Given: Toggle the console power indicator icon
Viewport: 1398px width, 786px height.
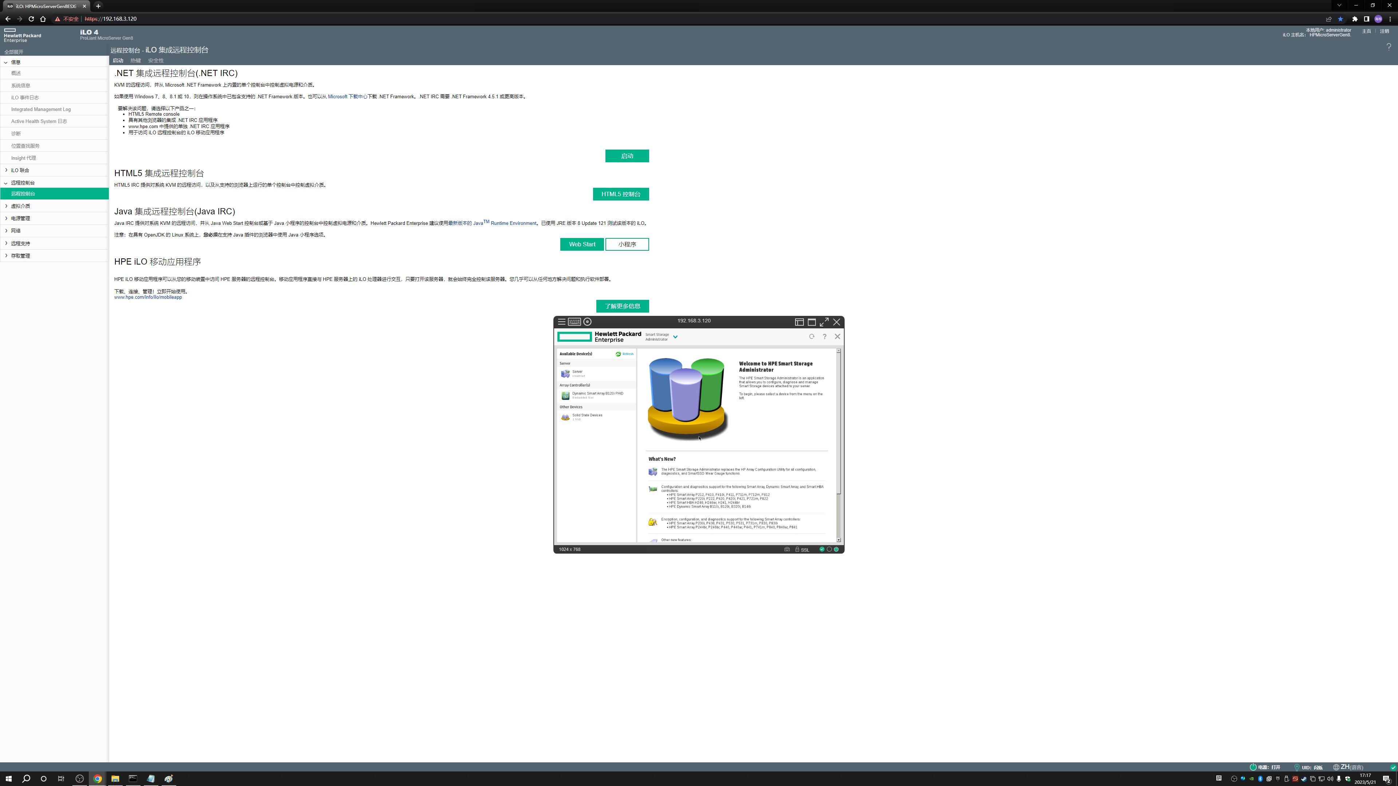Looking at the screenshot, I should pyautogui.click(x=836, y=549).
